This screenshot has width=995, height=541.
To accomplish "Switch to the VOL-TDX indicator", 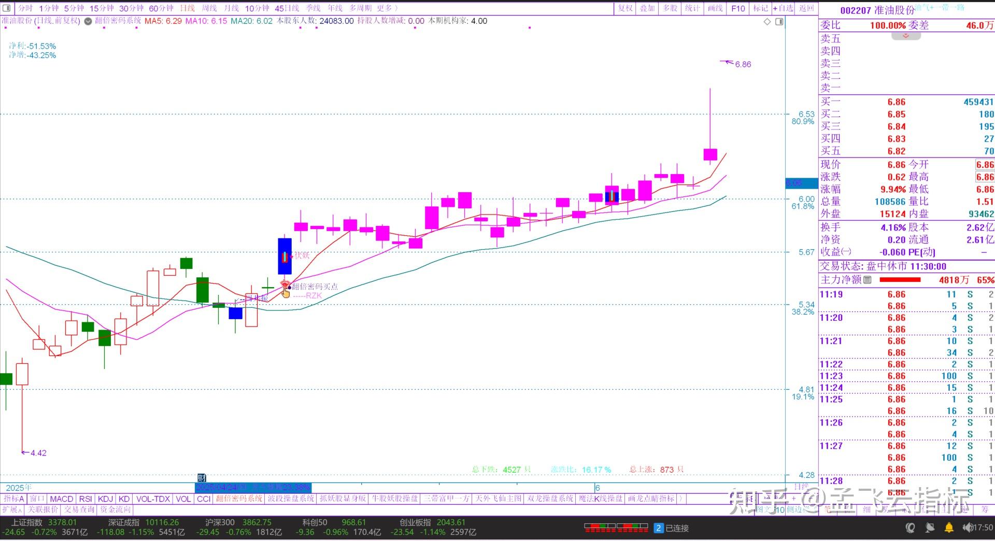I will pyautogui.click(x=153, y=499).
